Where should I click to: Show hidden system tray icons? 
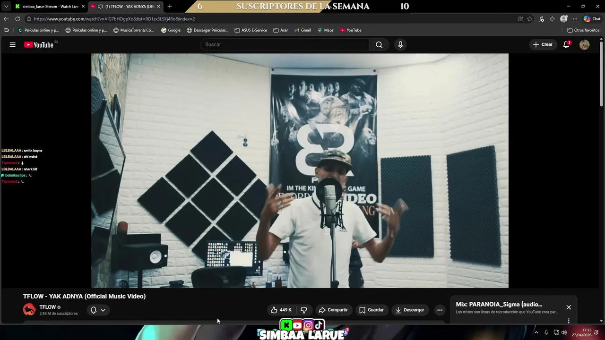tap(536, 332)
